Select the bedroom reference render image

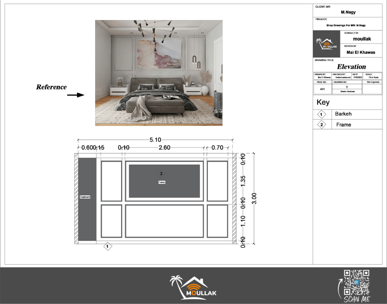coord(159,73)
